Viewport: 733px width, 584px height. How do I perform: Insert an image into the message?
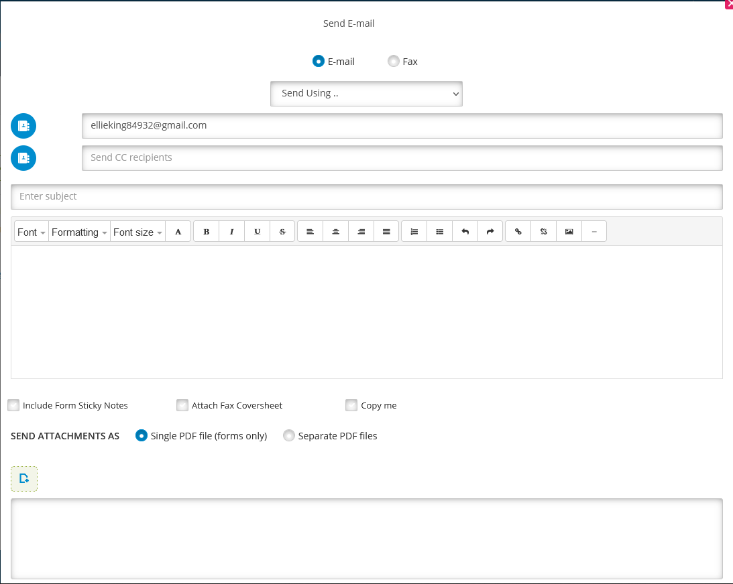tap(569, 230)
